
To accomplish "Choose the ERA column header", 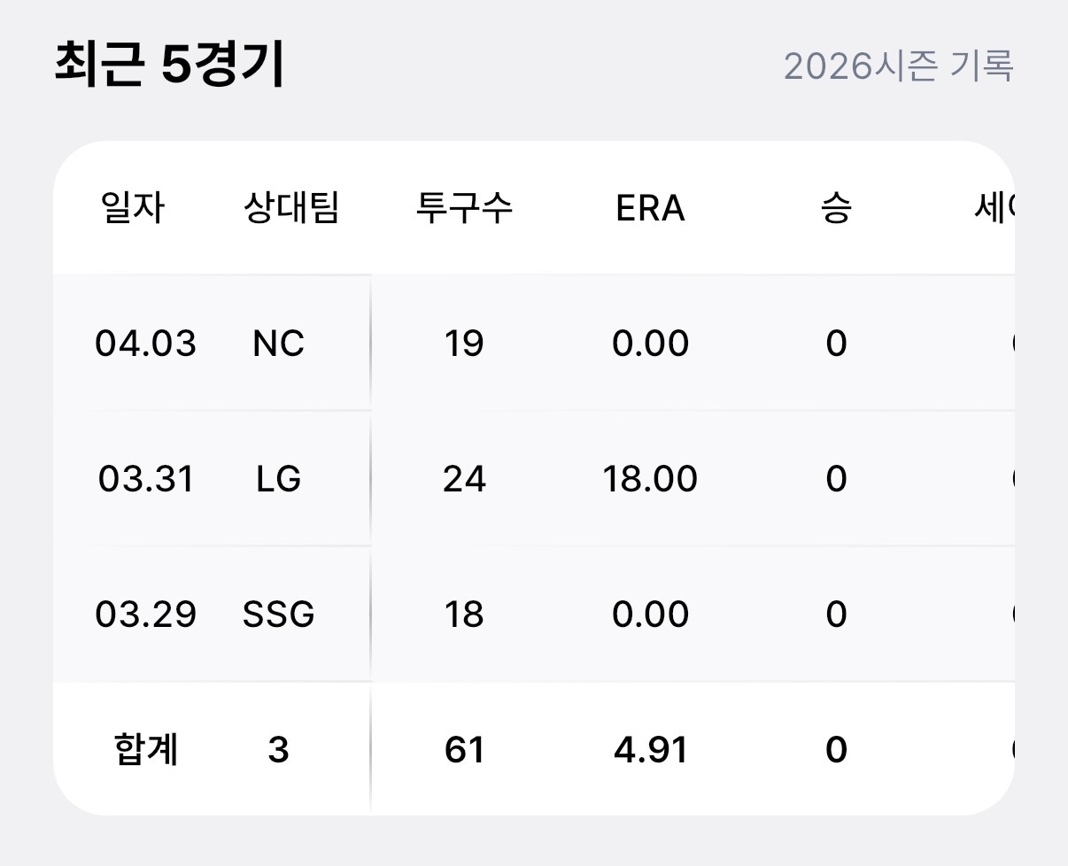I will 650,209.
